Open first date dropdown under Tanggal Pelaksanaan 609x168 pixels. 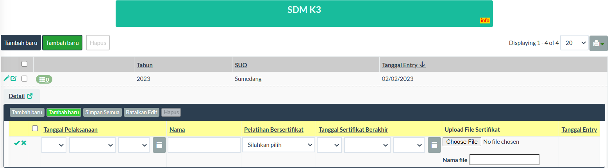click(x=54, y=145)
